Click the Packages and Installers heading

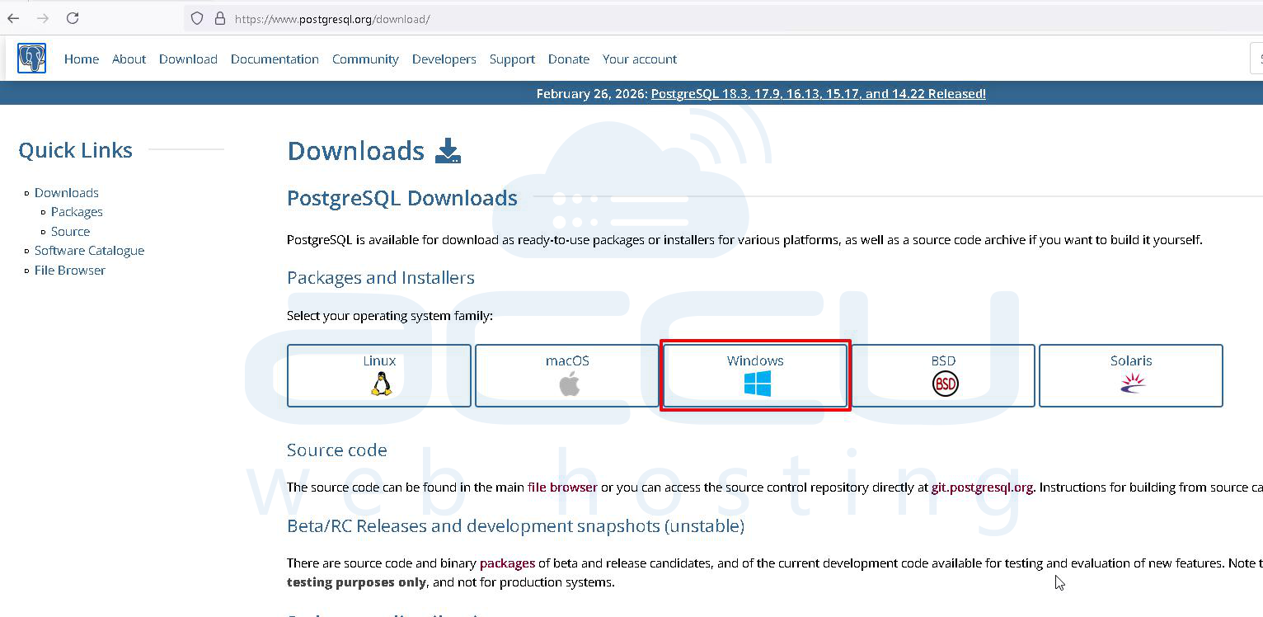(x=381, y=278)
